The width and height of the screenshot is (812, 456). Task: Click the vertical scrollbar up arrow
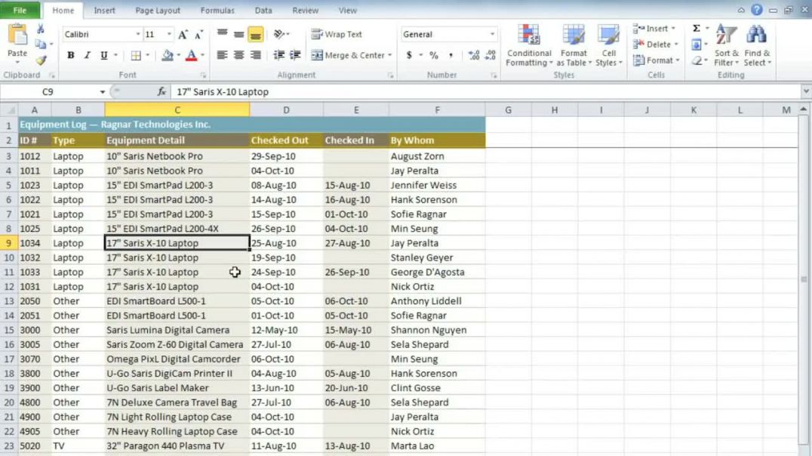click(x=803, y=109)
